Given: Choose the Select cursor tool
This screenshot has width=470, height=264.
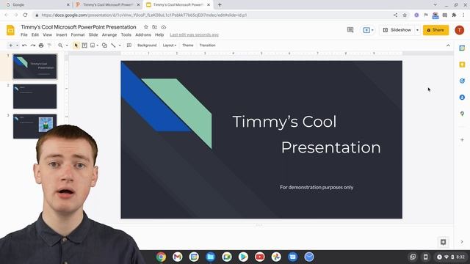Looking at the screenshot, I should click(76, 45).
